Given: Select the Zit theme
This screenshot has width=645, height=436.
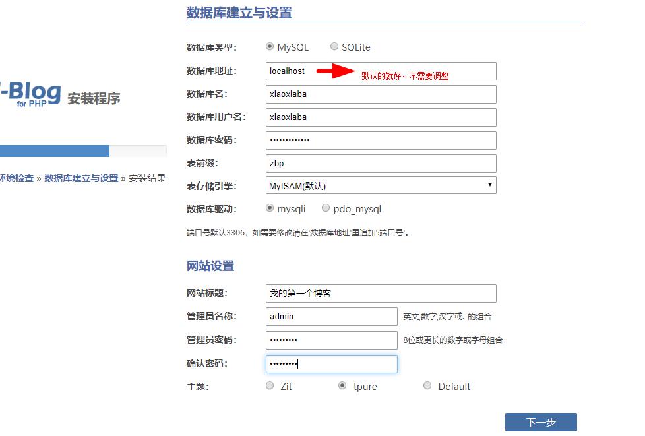Looking at the screenshot, I should (270, 386).
